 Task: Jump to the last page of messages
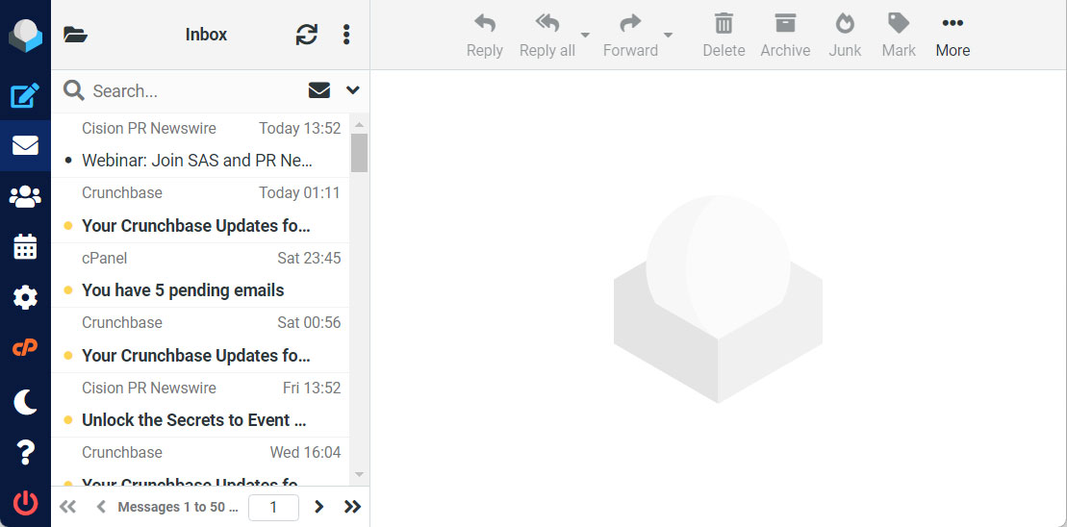coord(352,507)
